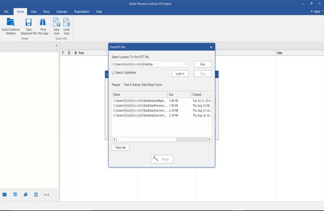Viewport: 324px width, 211px height.
Task: Toggle the Search Subfolders checkbox
Action: pyautogui.click(x=113, y=73)
